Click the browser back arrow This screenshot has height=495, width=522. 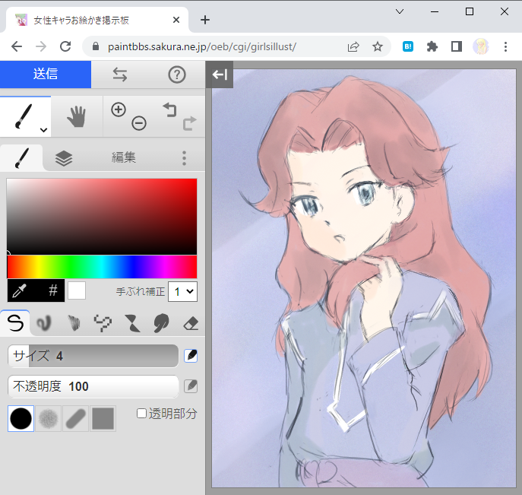click(17, 46)
